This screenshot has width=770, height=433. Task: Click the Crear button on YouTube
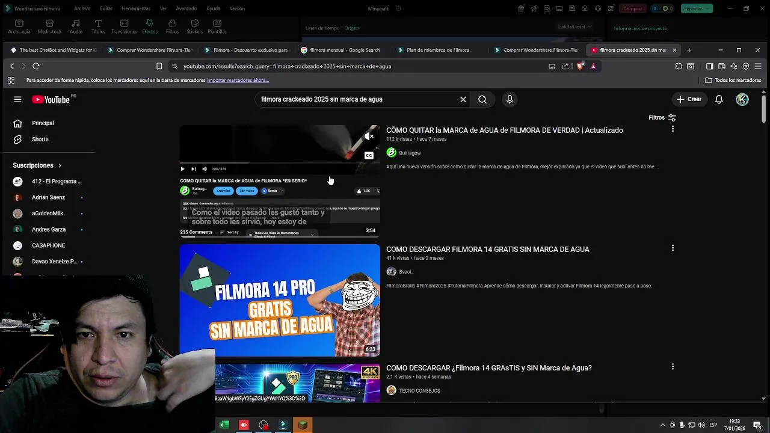(689, 99)
